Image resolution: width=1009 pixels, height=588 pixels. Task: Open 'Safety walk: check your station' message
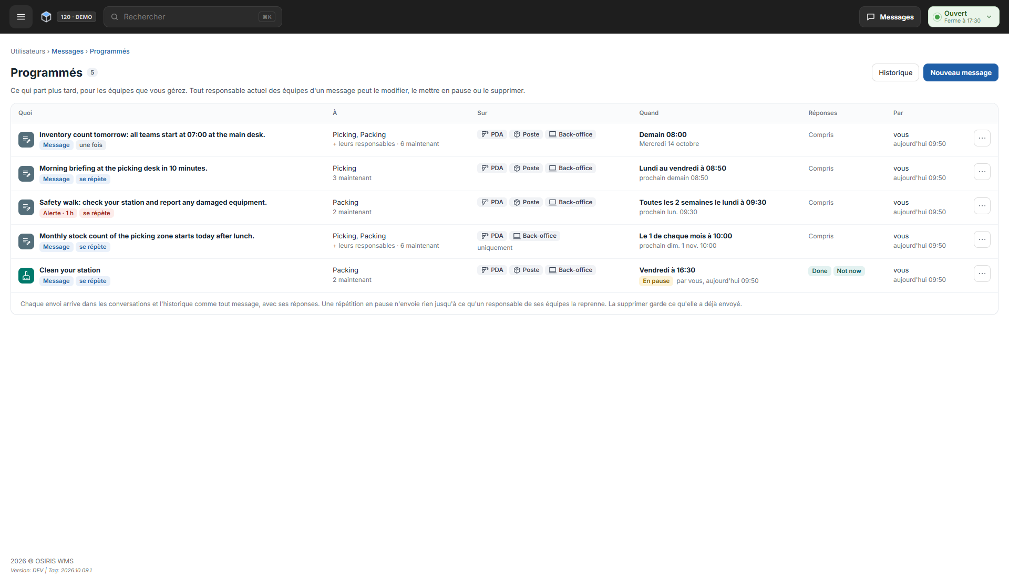tap(153, 202)
